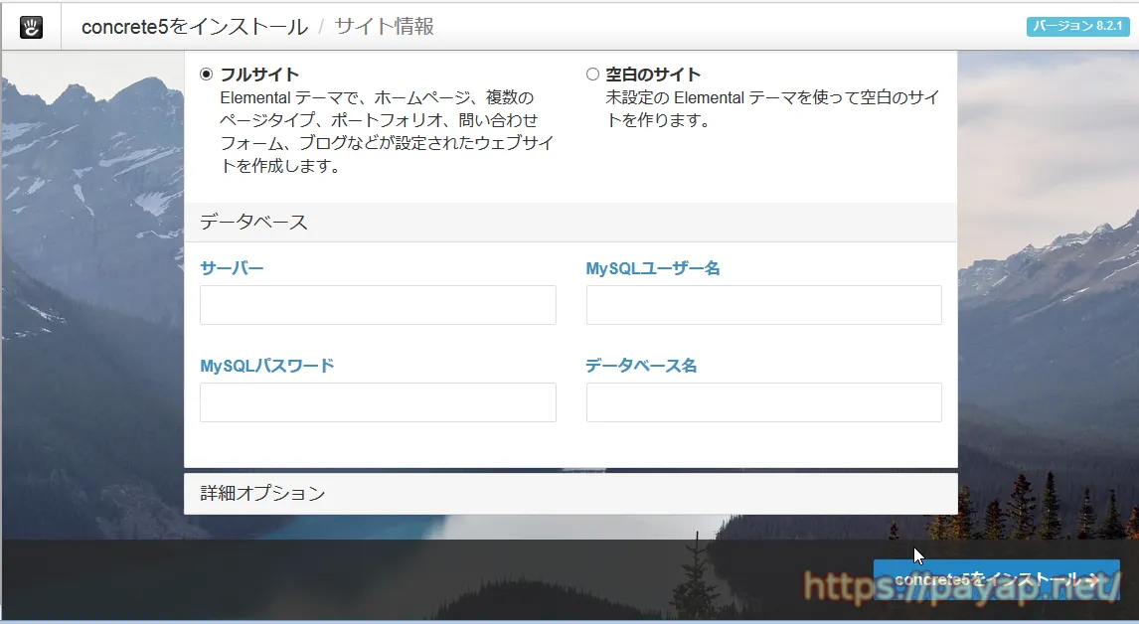Screen dimensions: 1139x624
Task: Expand the 詳細オプション section
Action: [262, 493]
